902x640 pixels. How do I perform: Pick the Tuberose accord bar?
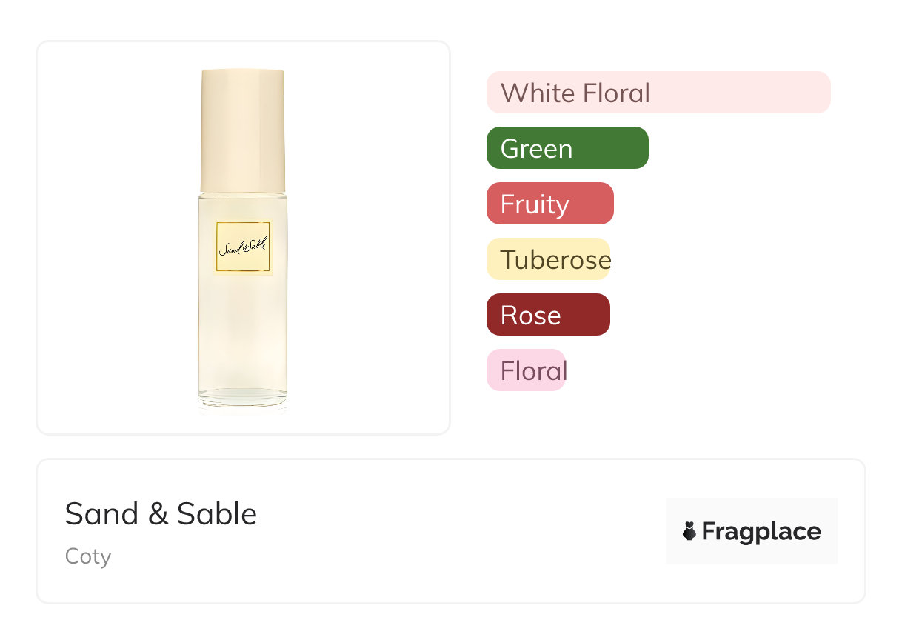click(548, 259)
